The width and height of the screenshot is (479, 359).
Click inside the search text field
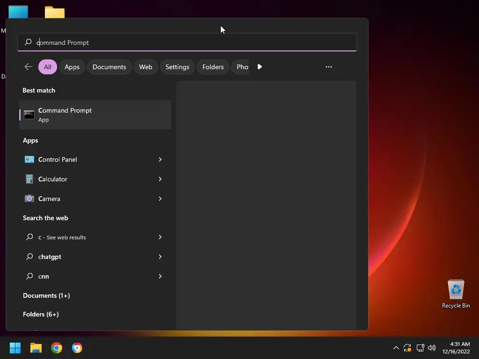187,42
